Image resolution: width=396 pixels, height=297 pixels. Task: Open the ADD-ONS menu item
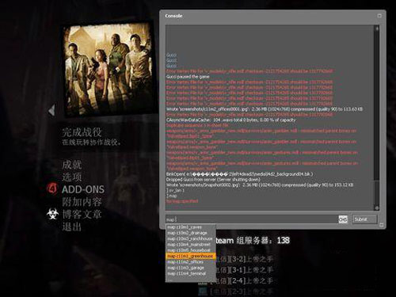tap(83, 189)
